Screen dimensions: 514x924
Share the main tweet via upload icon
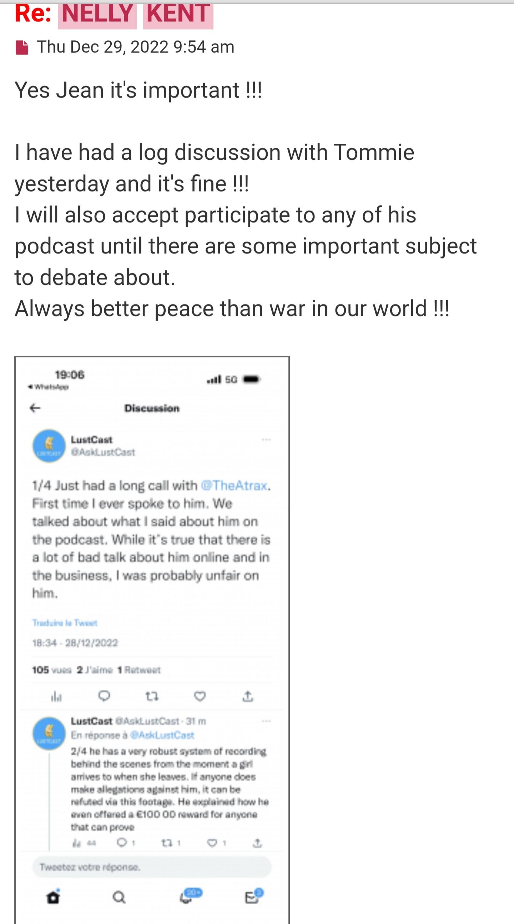click(248, 697)
